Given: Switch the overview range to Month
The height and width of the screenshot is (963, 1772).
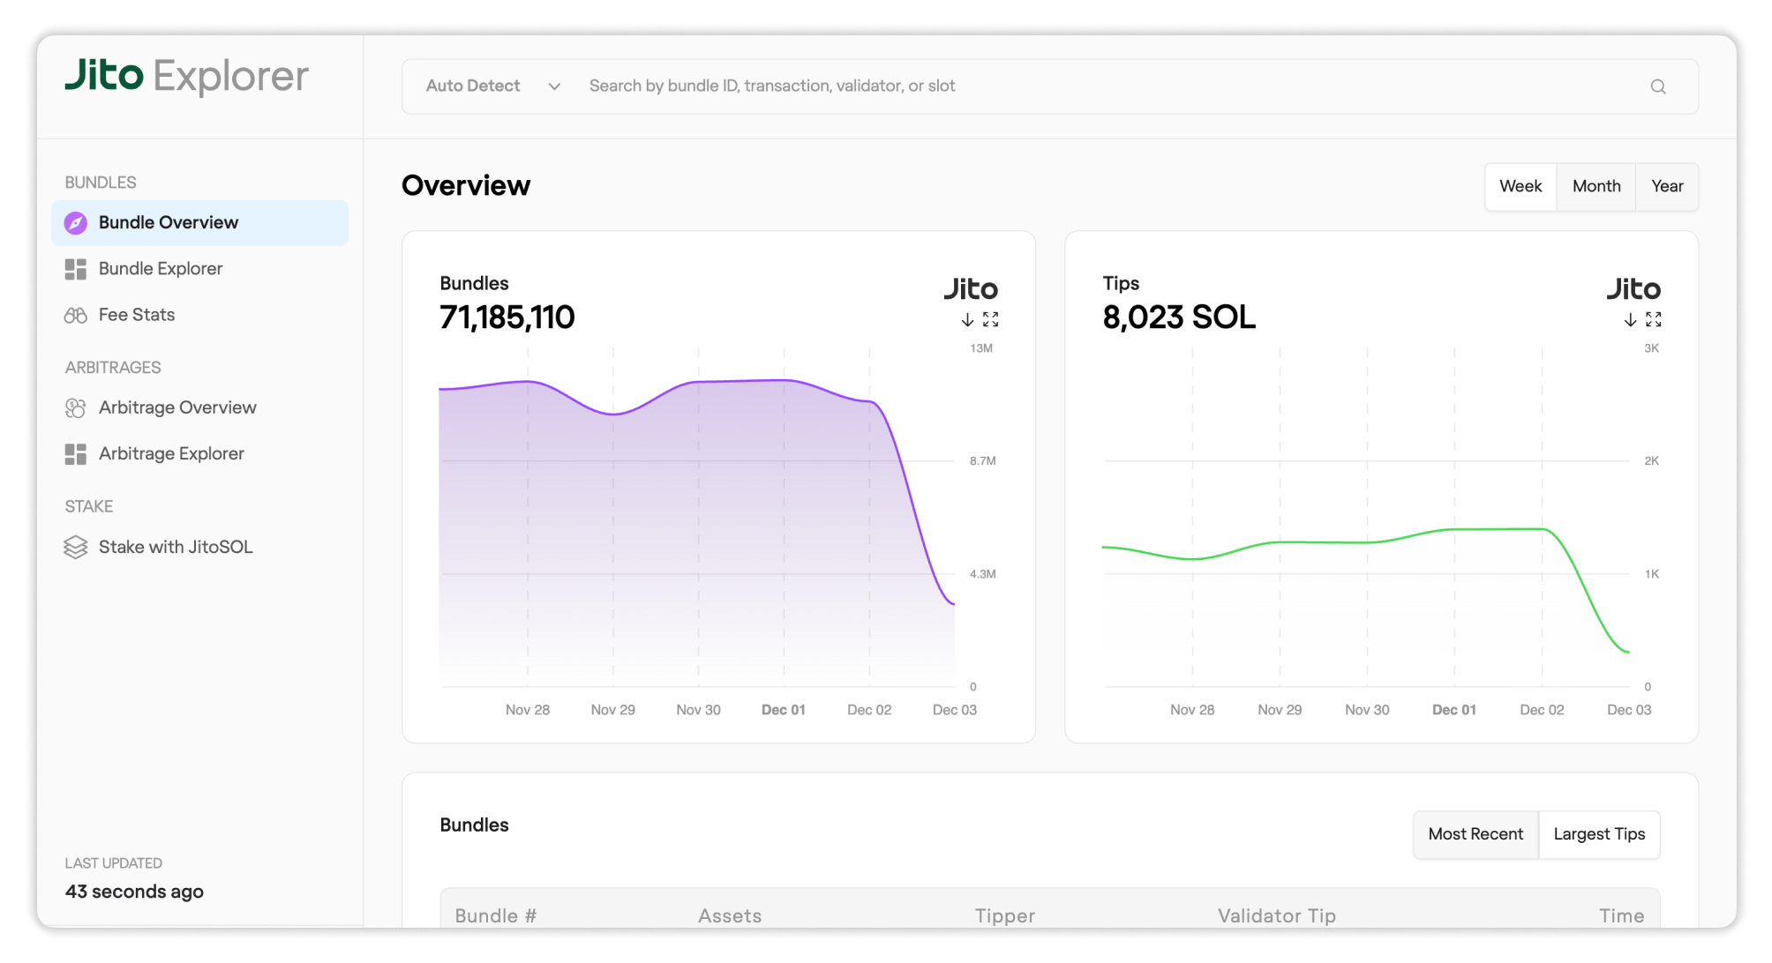Looking at the screenshot, I should point(1596,186).
